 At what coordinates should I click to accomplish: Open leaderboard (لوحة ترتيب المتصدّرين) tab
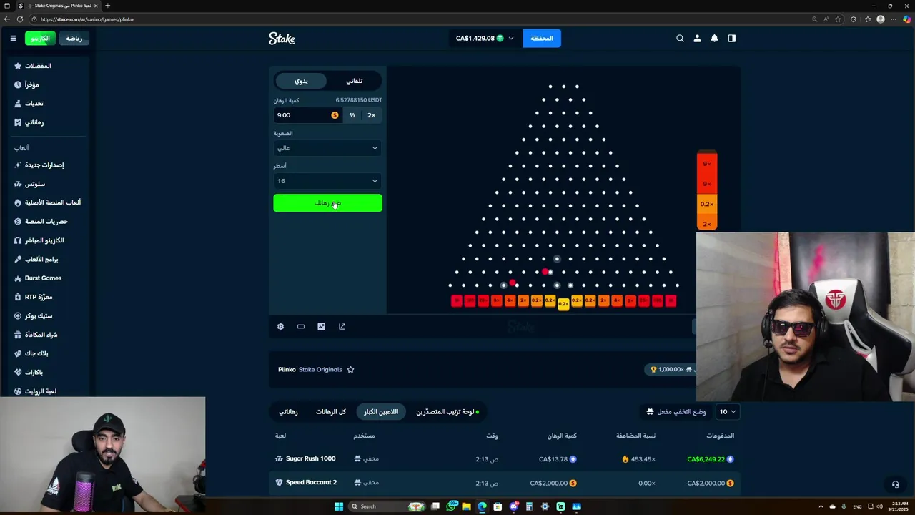(x=447, y=412)
